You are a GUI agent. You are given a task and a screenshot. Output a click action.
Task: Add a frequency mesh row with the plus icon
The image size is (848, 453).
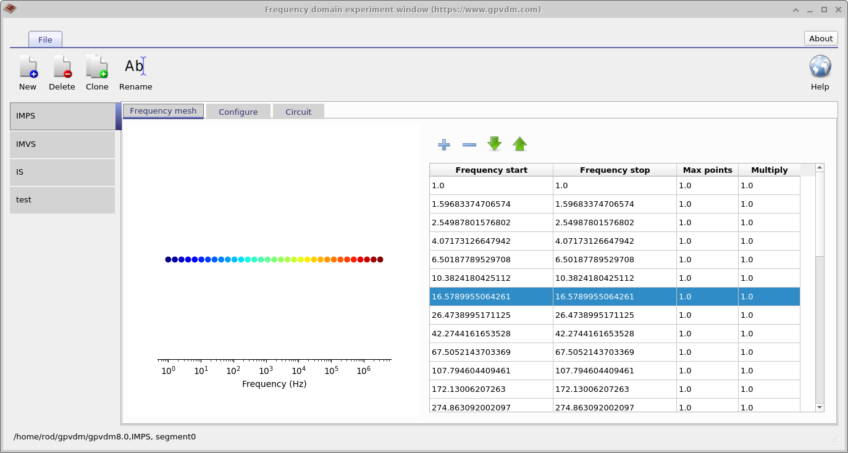click(443, 144)
